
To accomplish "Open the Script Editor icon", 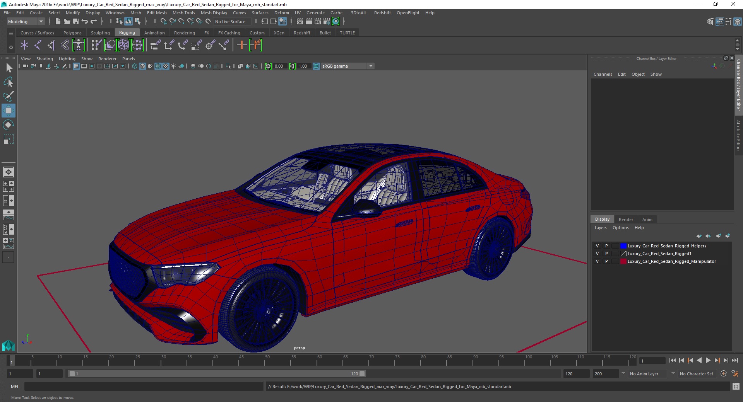I will 736,387.
